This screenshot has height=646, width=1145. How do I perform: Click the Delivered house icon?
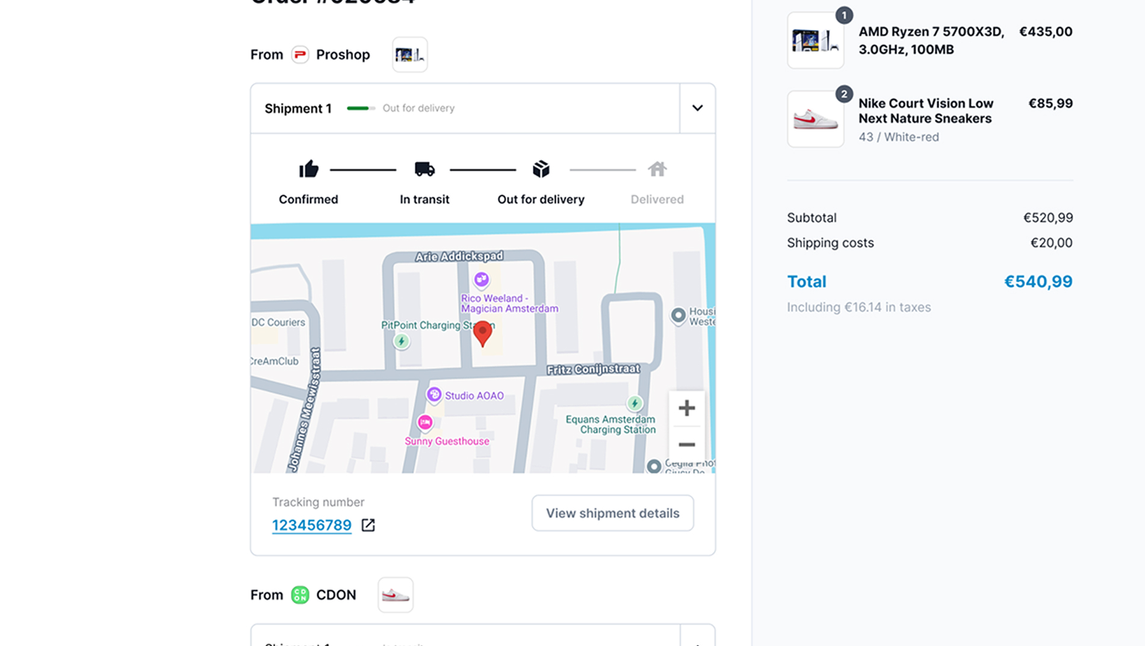pyautogui.click(x=657, y=169)
